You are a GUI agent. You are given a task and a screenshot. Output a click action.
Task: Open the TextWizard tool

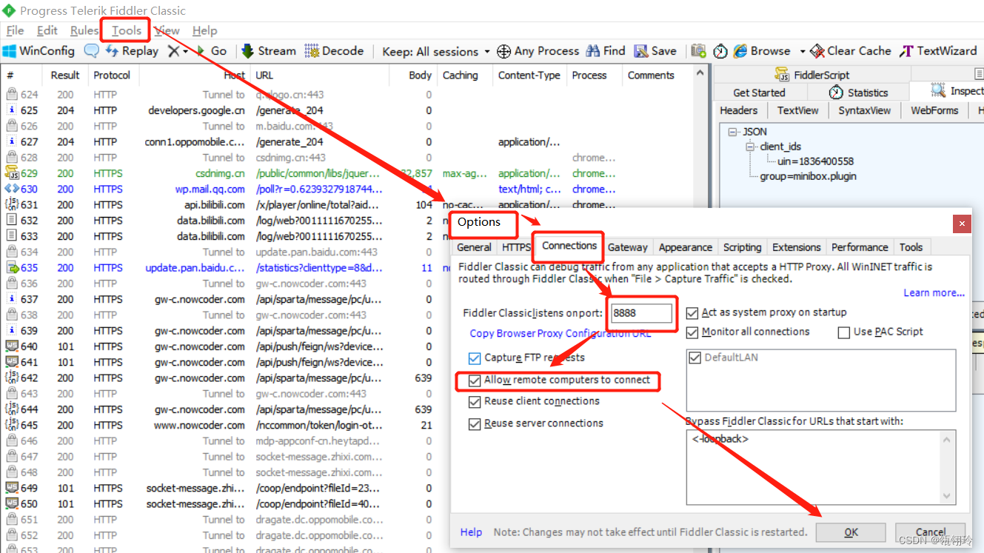coord(938,51)
